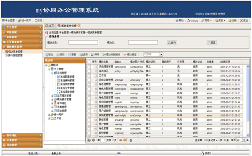
Task: Expand the 统一用户 tree node
Action: [49, 115]
